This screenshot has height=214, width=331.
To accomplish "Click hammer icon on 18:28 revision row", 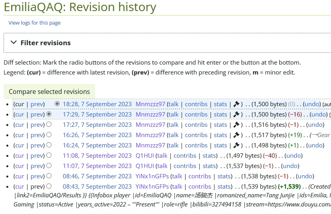I will (236, 104).
